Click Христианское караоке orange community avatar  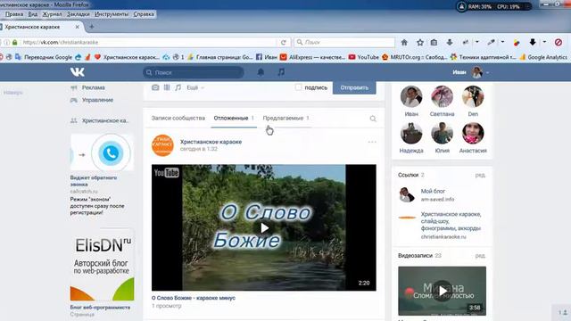[x=162, y=145]
